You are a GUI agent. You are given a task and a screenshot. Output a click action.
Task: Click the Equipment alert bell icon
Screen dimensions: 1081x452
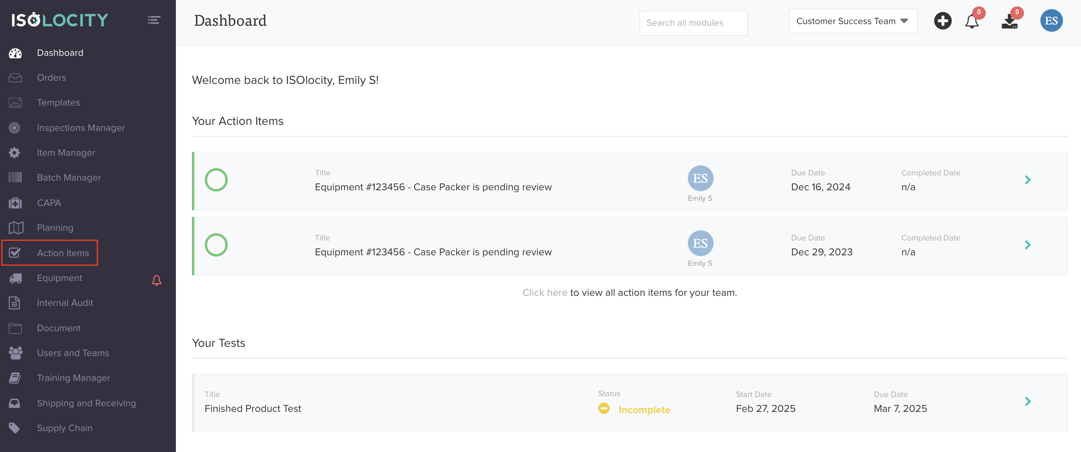coord(157,280)
